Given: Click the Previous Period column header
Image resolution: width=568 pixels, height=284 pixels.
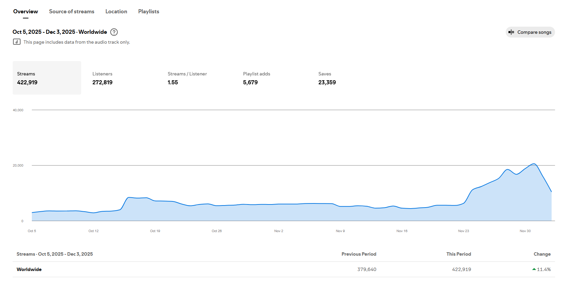Looking at the screenshot, I should (359, 254).
